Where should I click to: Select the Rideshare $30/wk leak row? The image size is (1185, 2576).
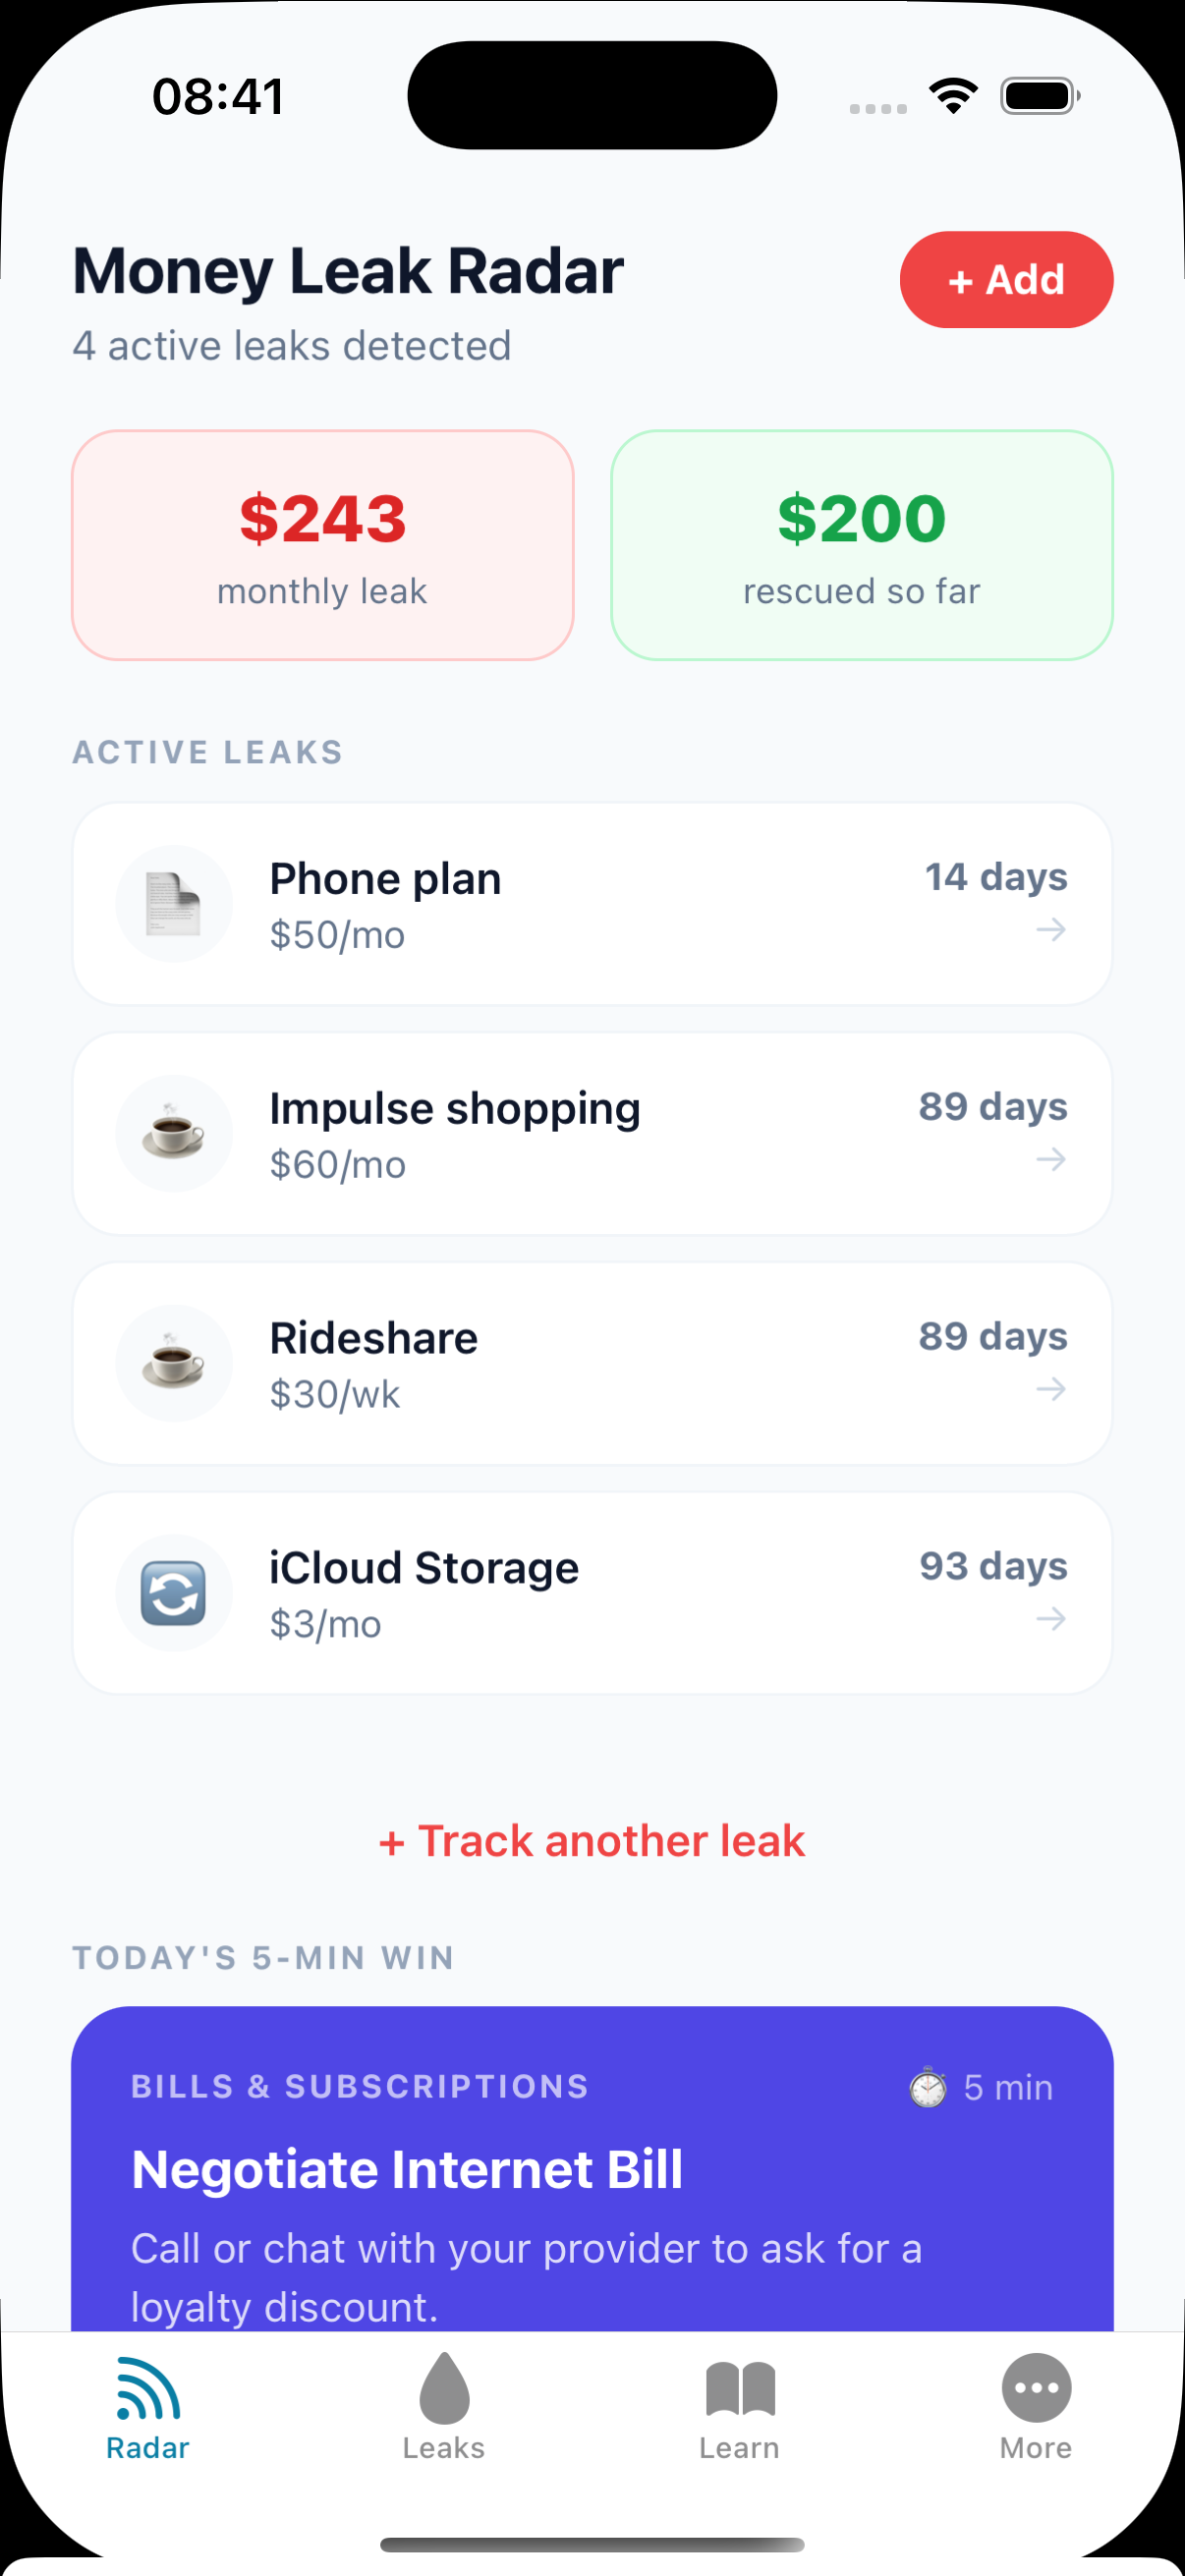[x=592, y=1363]
